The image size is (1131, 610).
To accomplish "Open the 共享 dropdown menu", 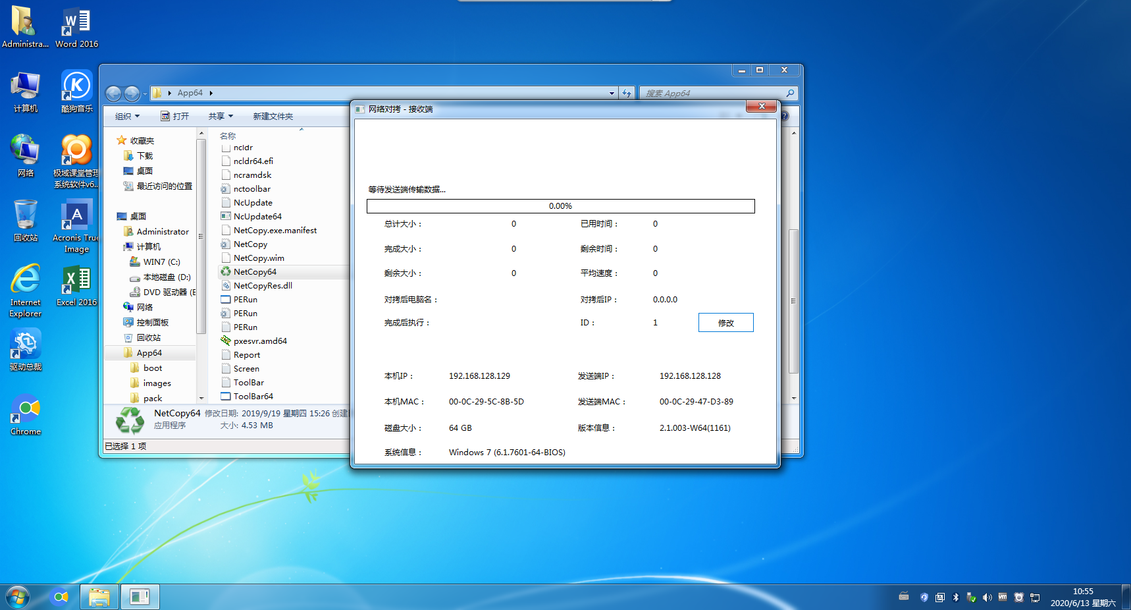I will tap(221, 116).
